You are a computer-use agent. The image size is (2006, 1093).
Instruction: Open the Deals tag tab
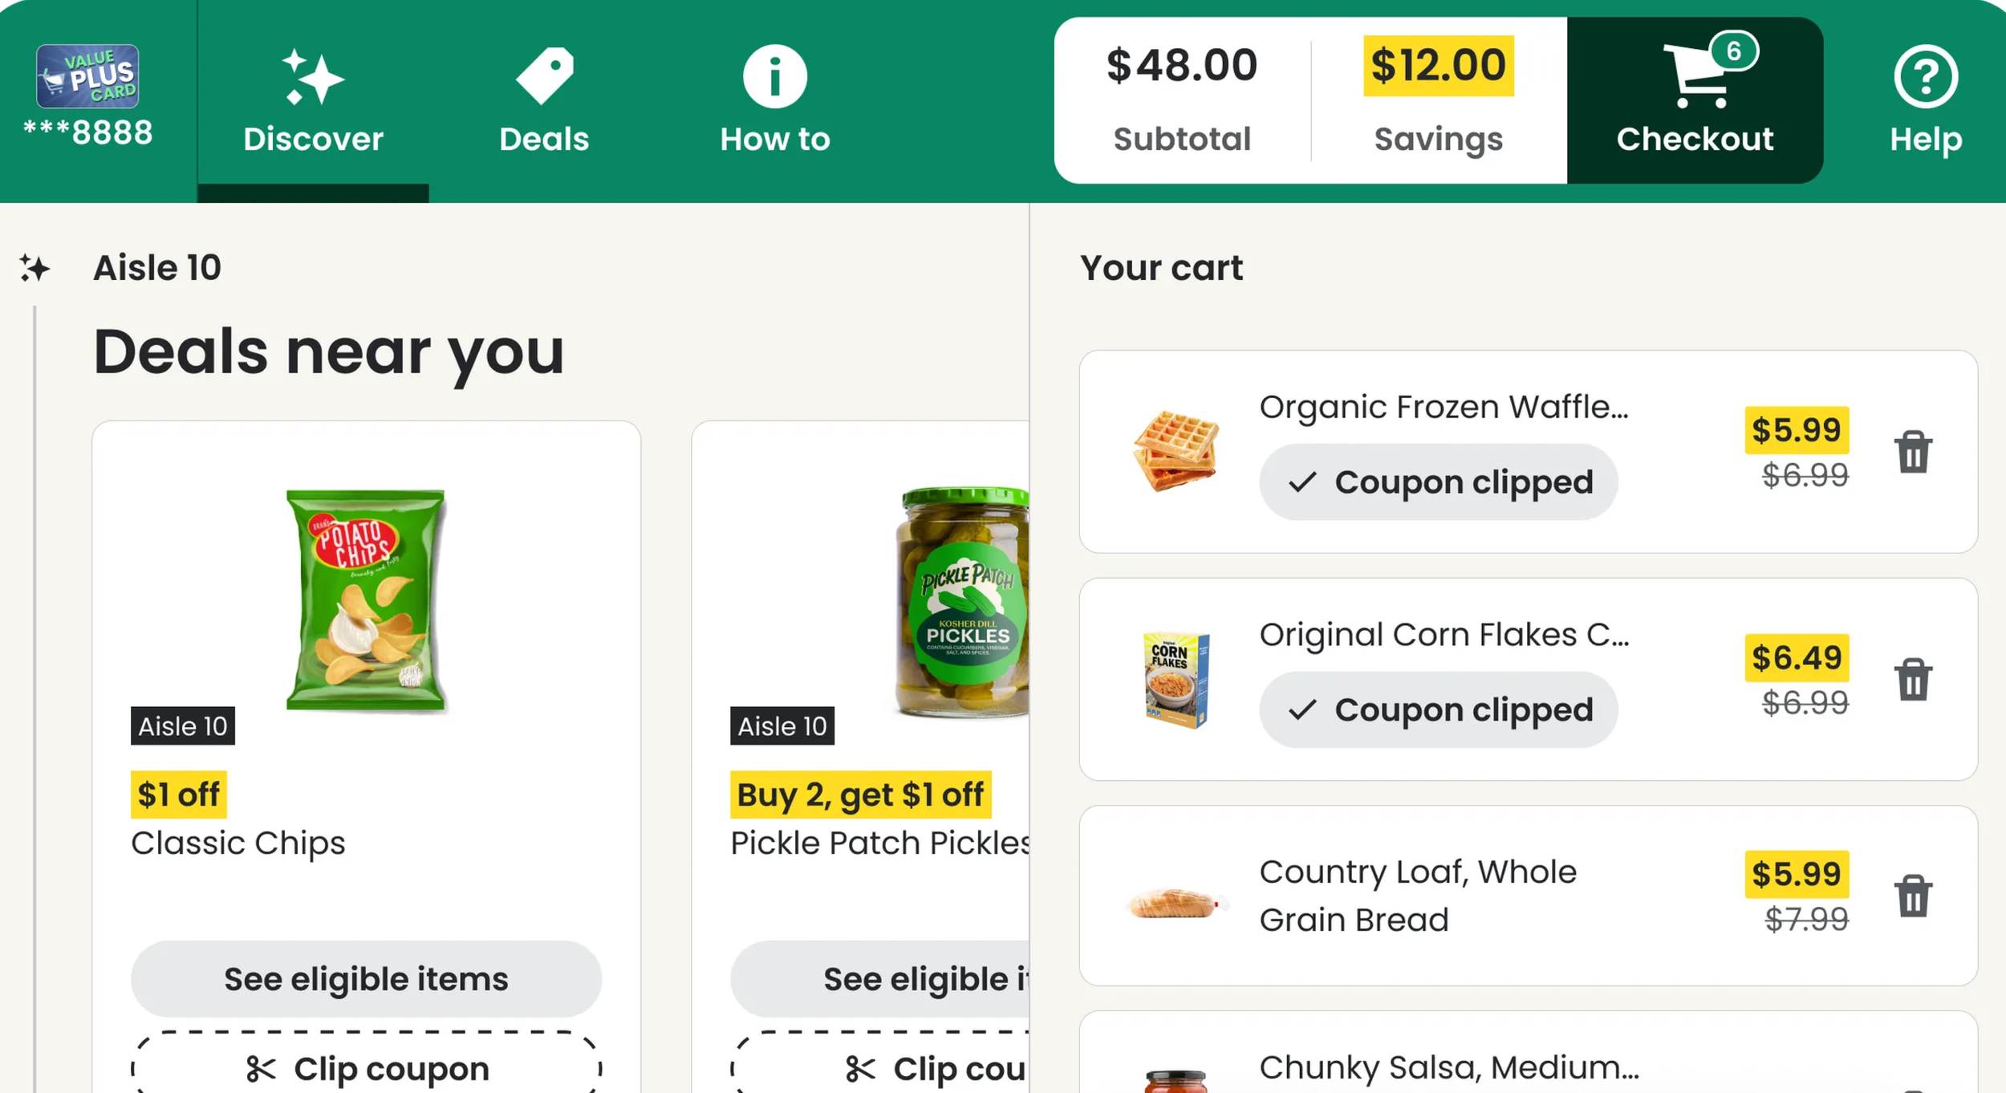544,100
